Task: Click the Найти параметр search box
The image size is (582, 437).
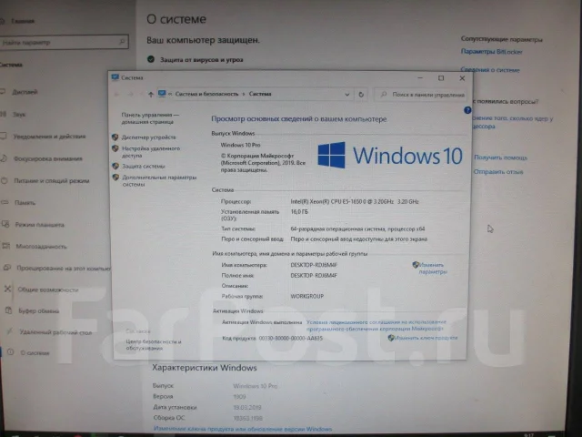Action: 64,42
